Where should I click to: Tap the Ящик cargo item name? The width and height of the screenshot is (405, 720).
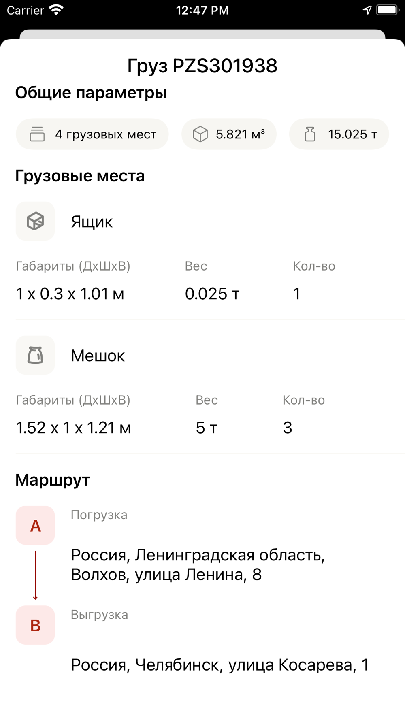[92, 222]
